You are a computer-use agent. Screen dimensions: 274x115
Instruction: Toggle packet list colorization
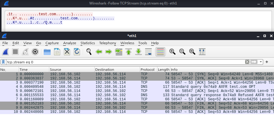click(160, 52)
